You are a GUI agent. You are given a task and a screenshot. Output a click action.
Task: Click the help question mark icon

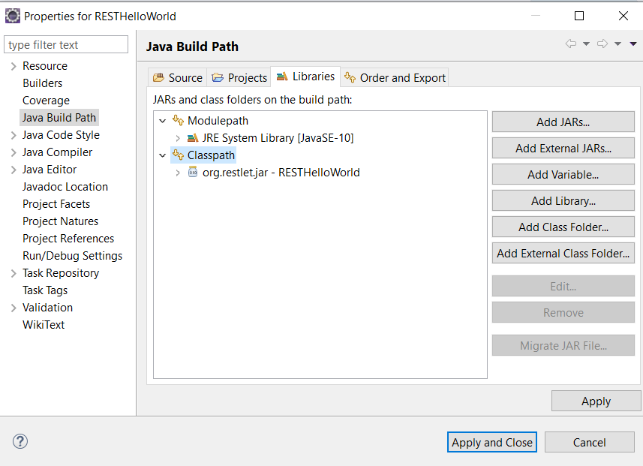tap(20, 441)
